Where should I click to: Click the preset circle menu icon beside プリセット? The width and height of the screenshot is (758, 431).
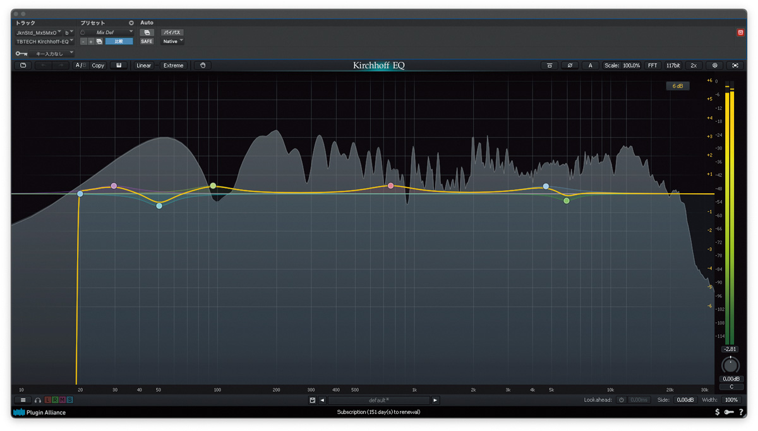131,23
